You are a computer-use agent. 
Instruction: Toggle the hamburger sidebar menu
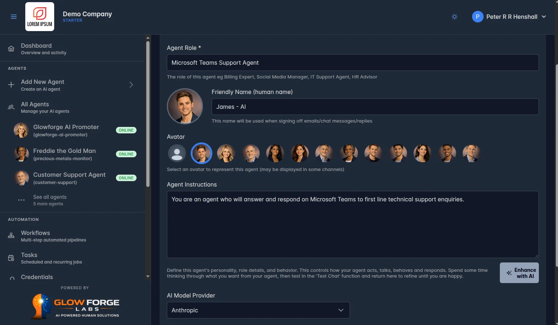(14, 17)
